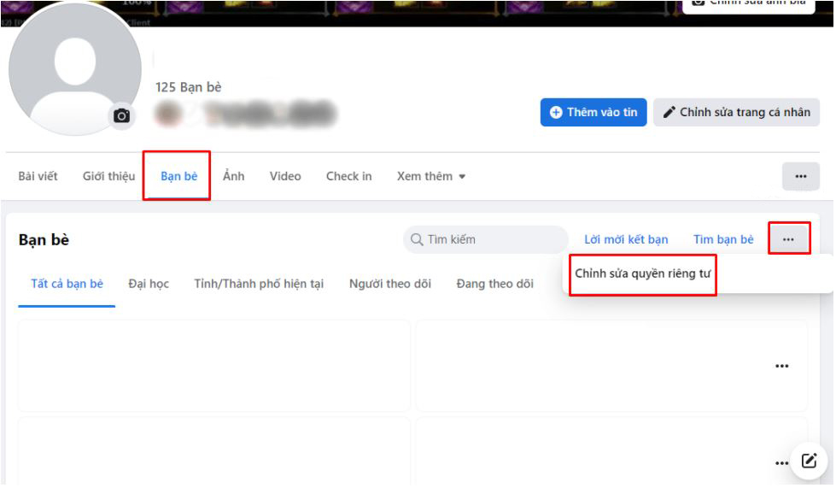836x488 pixels.
Task: Click the default profile avatar picture
Action: pos(74,68)
